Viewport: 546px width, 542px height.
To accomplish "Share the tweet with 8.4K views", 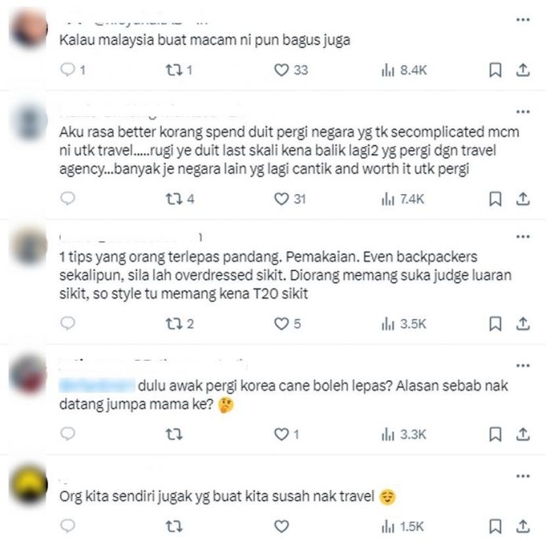I will 522,70.
